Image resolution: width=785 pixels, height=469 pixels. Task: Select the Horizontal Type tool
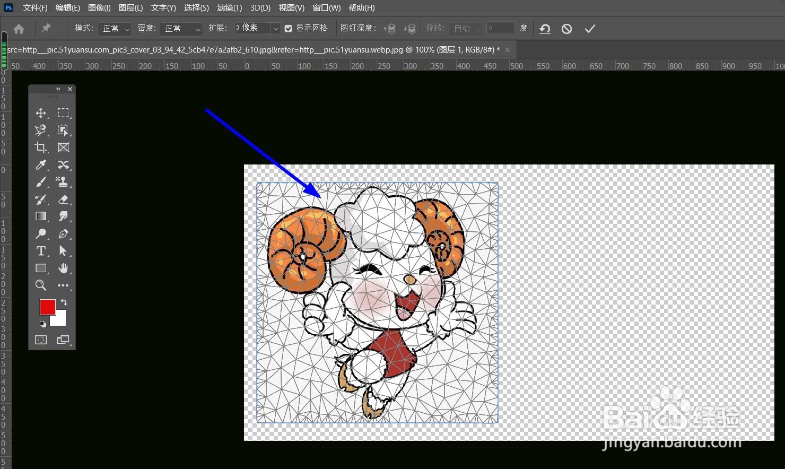41,251
